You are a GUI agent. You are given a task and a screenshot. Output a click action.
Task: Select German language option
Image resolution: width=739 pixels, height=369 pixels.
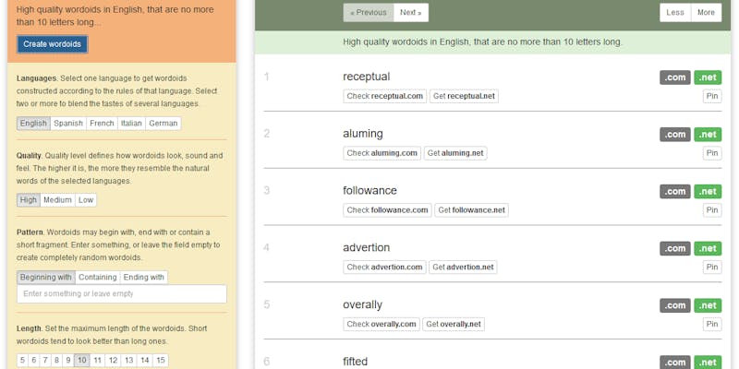click(x=164, y=124)
